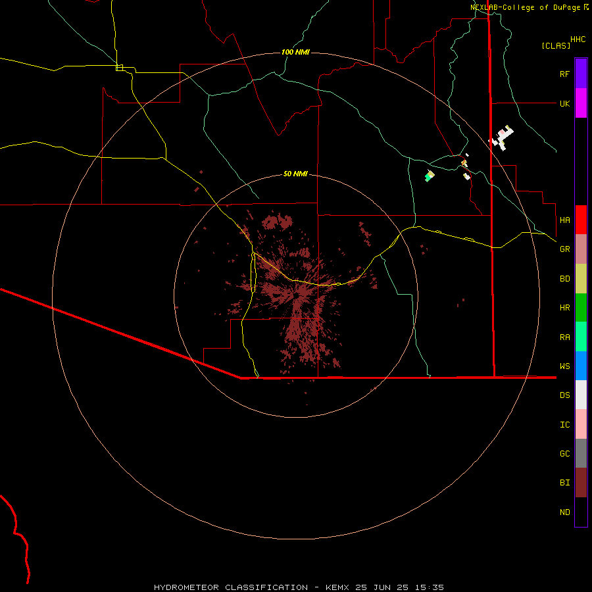Click the white dry snow echo cluster northeast
The image size is (592, 592).
click(501, 138)
